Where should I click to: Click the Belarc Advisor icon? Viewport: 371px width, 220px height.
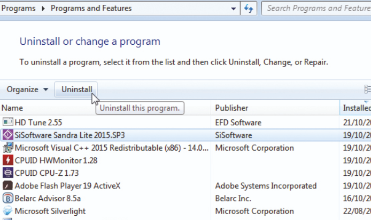click(8, 198)
